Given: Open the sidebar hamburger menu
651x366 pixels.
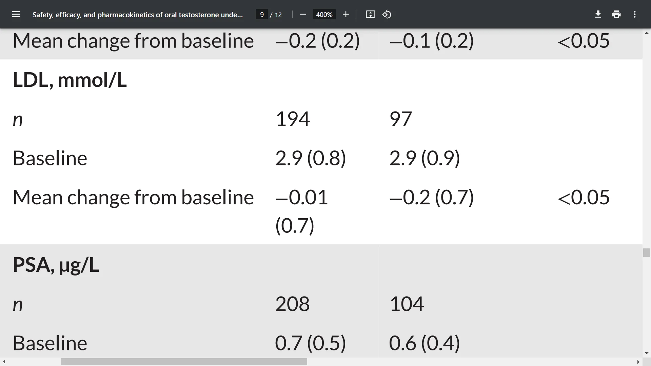Looking at the screenshot, I should tap(16, 14).
